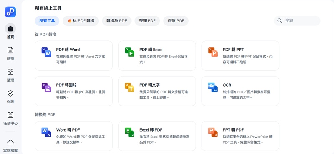334x154 pixels.
Task: Click the search magnifier icon
Action: point(280,21)
